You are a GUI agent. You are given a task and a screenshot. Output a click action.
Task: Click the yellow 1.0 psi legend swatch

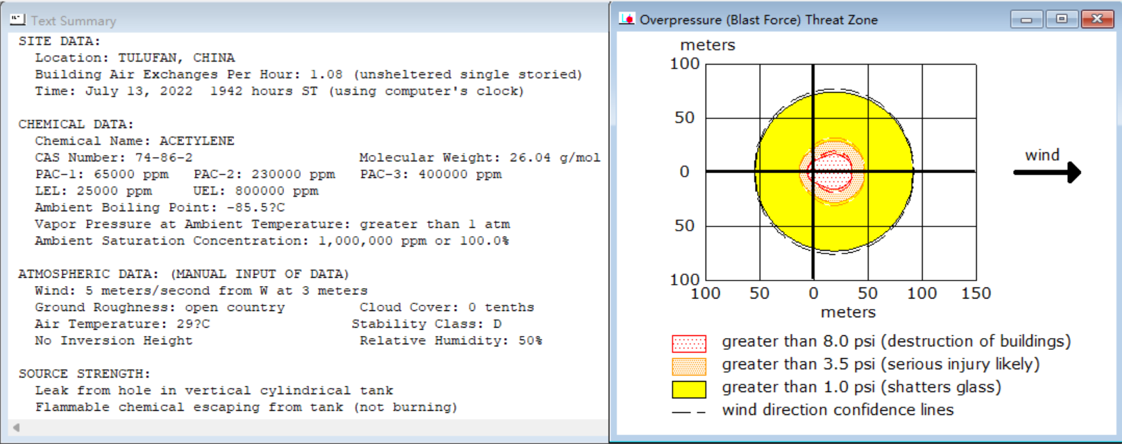click(x=689, y=389)
